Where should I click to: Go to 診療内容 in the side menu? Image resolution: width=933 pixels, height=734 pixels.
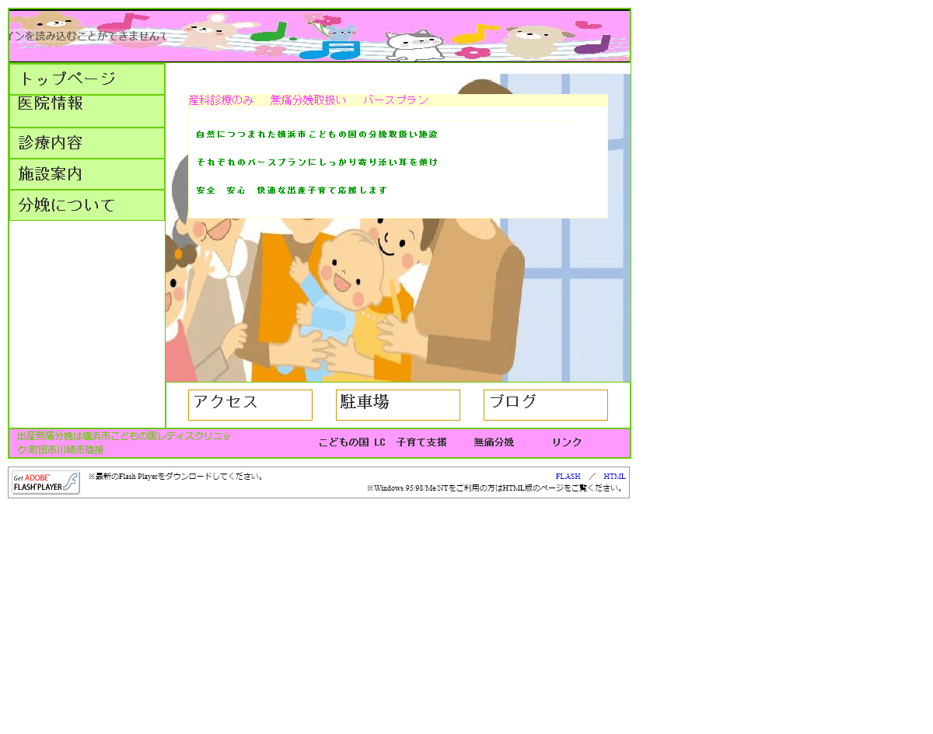(x=87, y=143)
